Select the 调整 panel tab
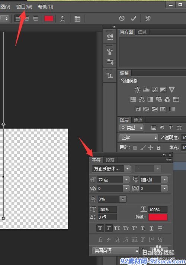This screenshot has width=186, height=265. coord(125,73)
